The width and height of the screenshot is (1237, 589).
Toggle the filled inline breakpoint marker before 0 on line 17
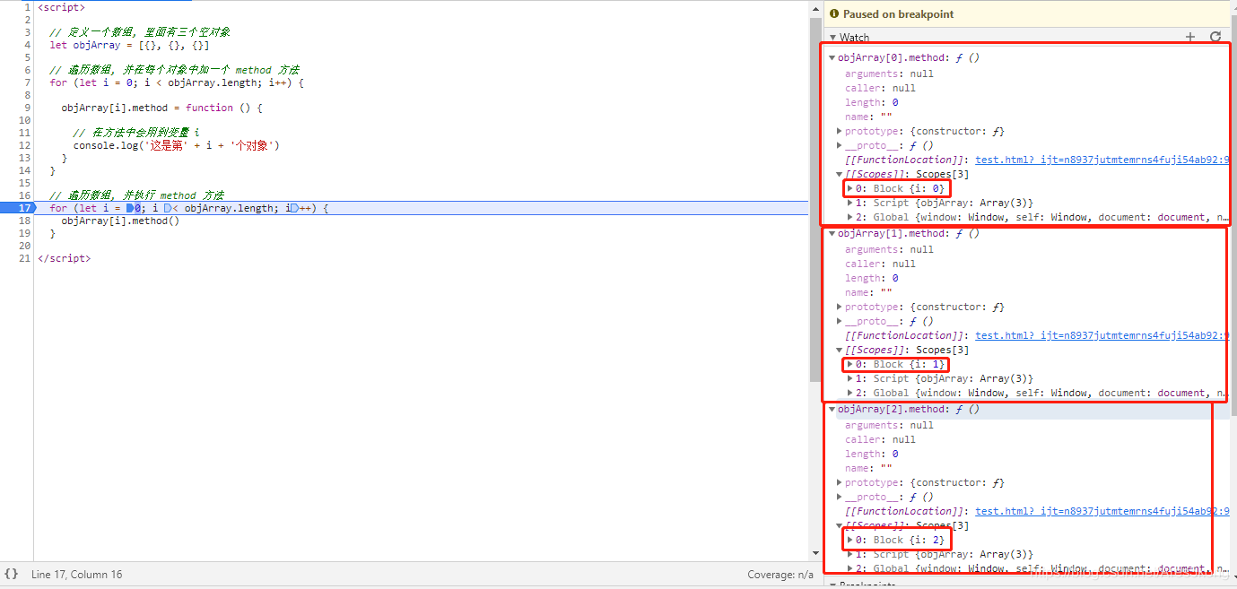[x=130, y=208]
